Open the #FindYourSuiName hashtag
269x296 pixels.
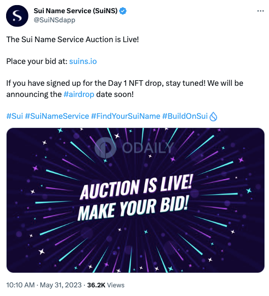pyautogui.click(x=126, y=116)
